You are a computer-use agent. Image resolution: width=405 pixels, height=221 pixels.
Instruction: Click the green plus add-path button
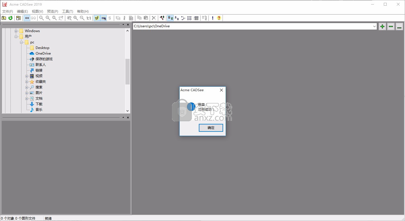382,27
